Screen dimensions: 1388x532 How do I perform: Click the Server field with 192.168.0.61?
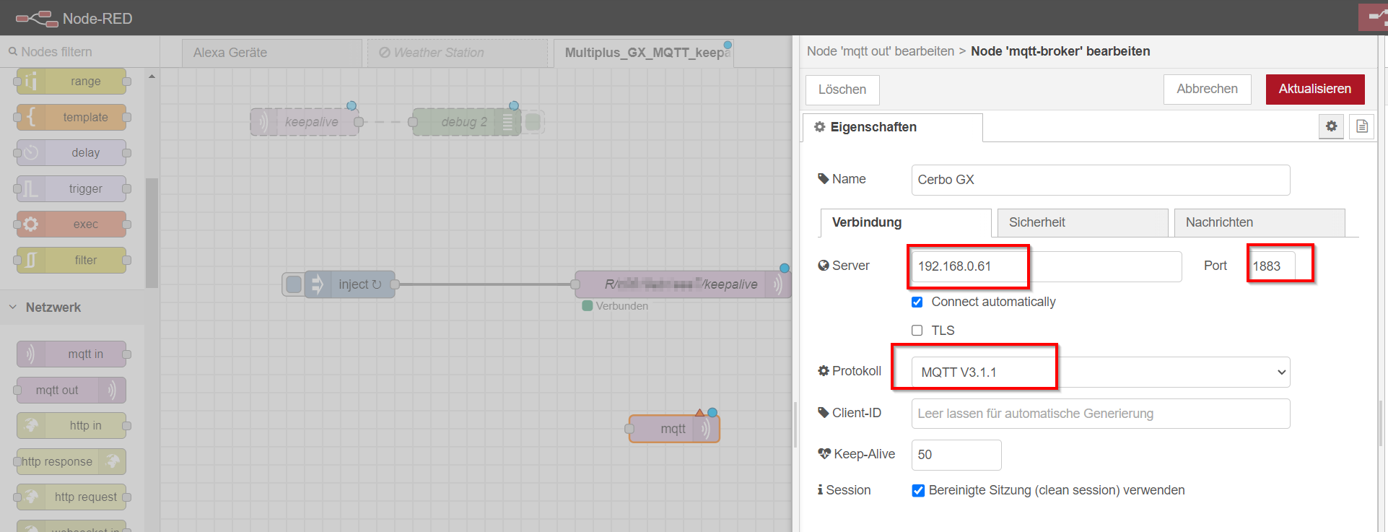[1046, 266]
